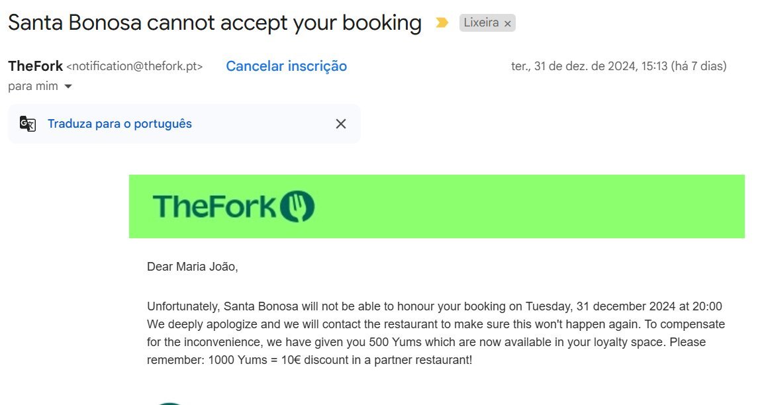Click the sender address notification@thefork.pt

tap(134, 66)
